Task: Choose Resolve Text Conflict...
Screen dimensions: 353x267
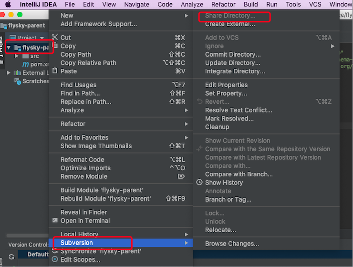Action: (266, 110)
